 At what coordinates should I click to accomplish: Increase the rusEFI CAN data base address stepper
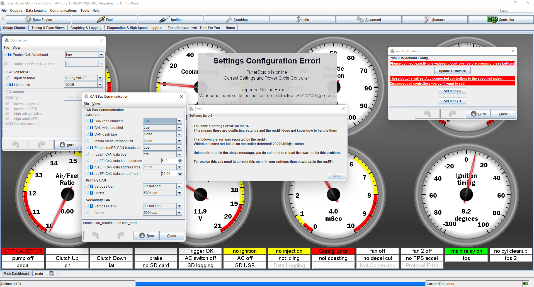pos(180,160)
